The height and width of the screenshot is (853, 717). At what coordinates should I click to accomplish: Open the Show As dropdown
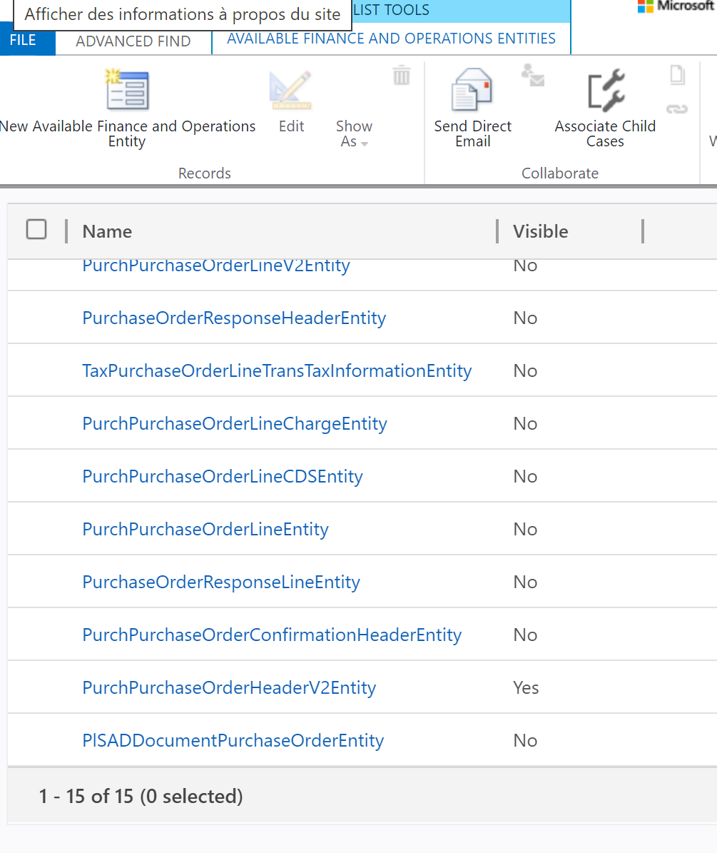(x=354, y=133)
